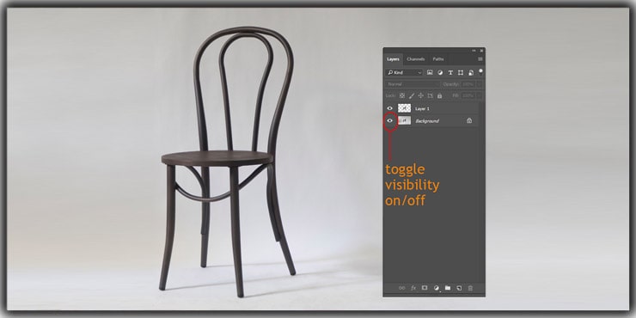Toggle the layer filtering switch
The width and height of the screenshot is (636, 318).
click(x=480, y=71)
